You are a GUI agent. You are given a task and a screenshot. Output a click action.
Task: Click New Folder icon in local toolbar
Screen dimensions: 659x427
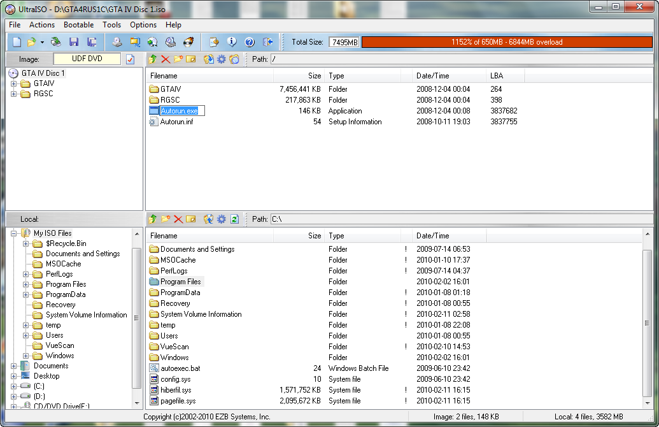click(x=166, y=219)
